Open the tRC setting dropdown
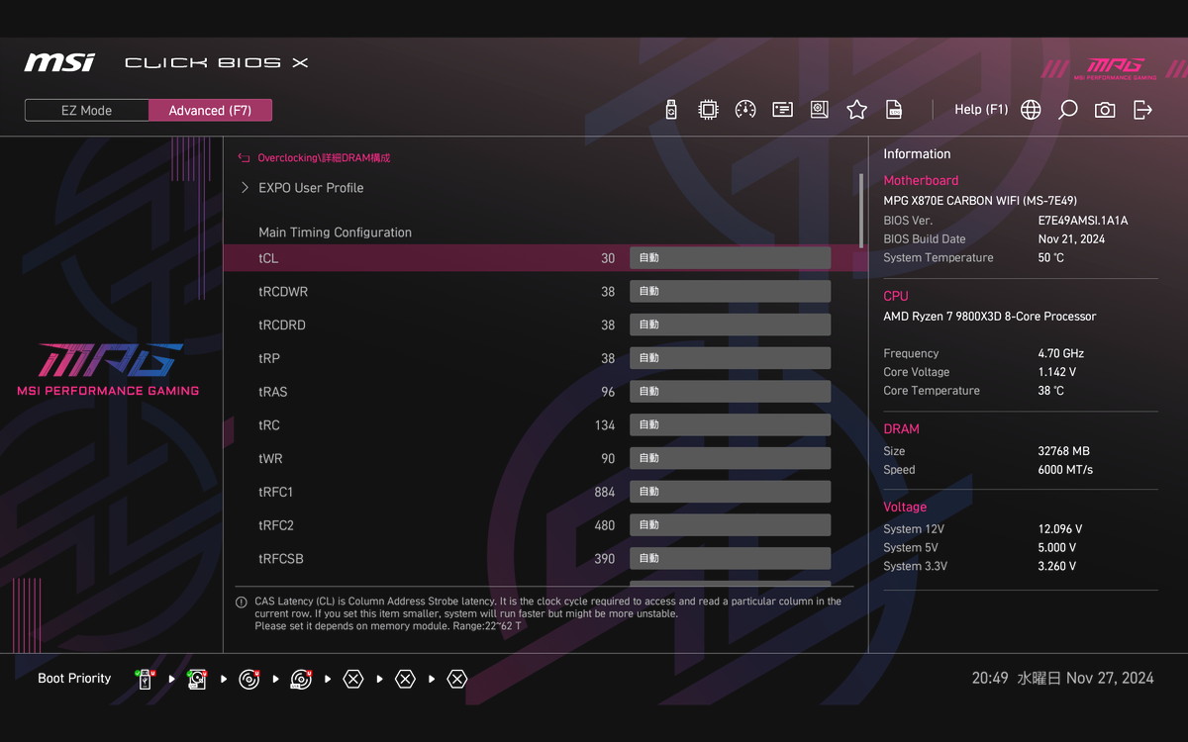This screenshot has width=1188, height=742. (731, 425)
